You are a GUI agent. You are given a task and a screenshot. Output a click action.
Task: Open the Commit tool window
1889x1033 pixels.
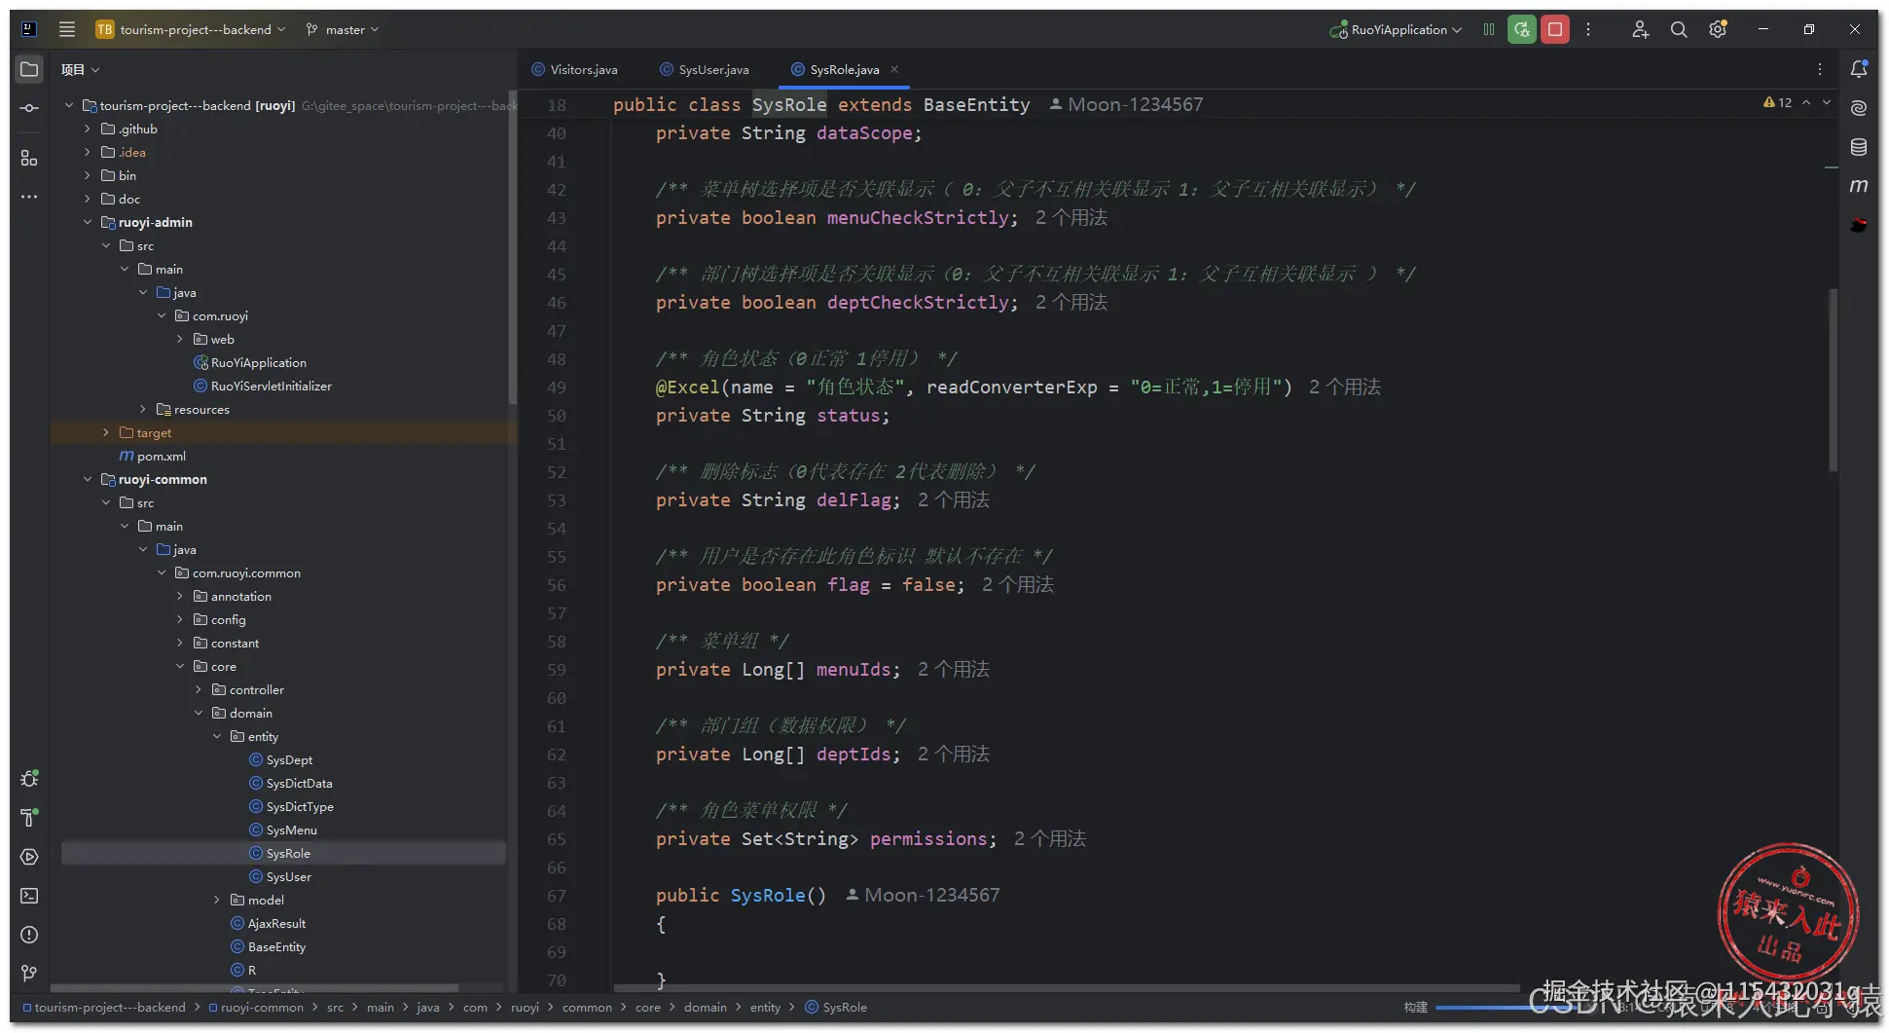[29, 108]
